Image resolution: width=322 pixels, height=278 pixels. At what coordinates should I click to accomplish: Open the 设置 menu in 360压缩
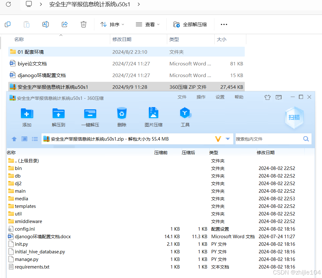[220, 97]
